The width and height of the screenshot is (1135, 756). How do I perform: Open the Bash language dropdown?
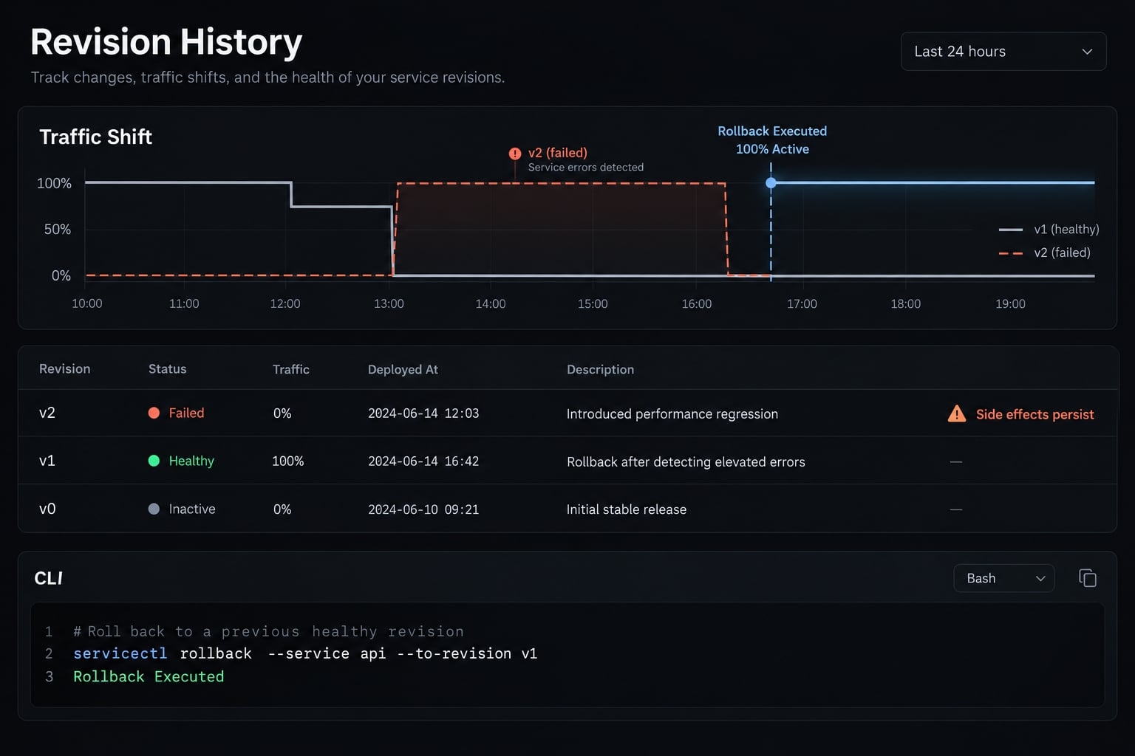(1004, 578)
